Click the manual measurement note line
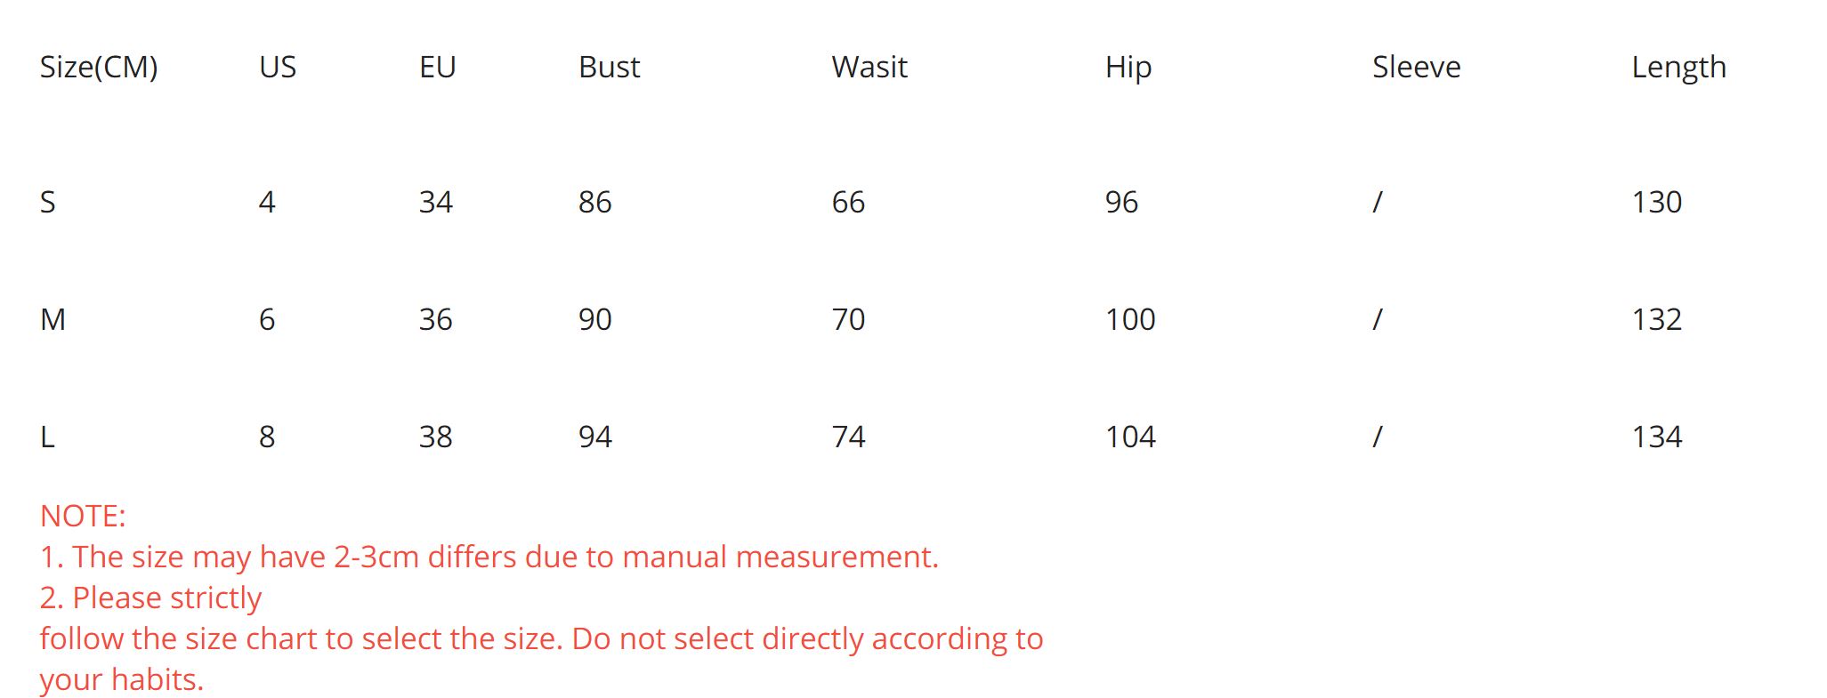Image resolution: width=1827 pixels, height=698 pixels. tap(489, 558)
